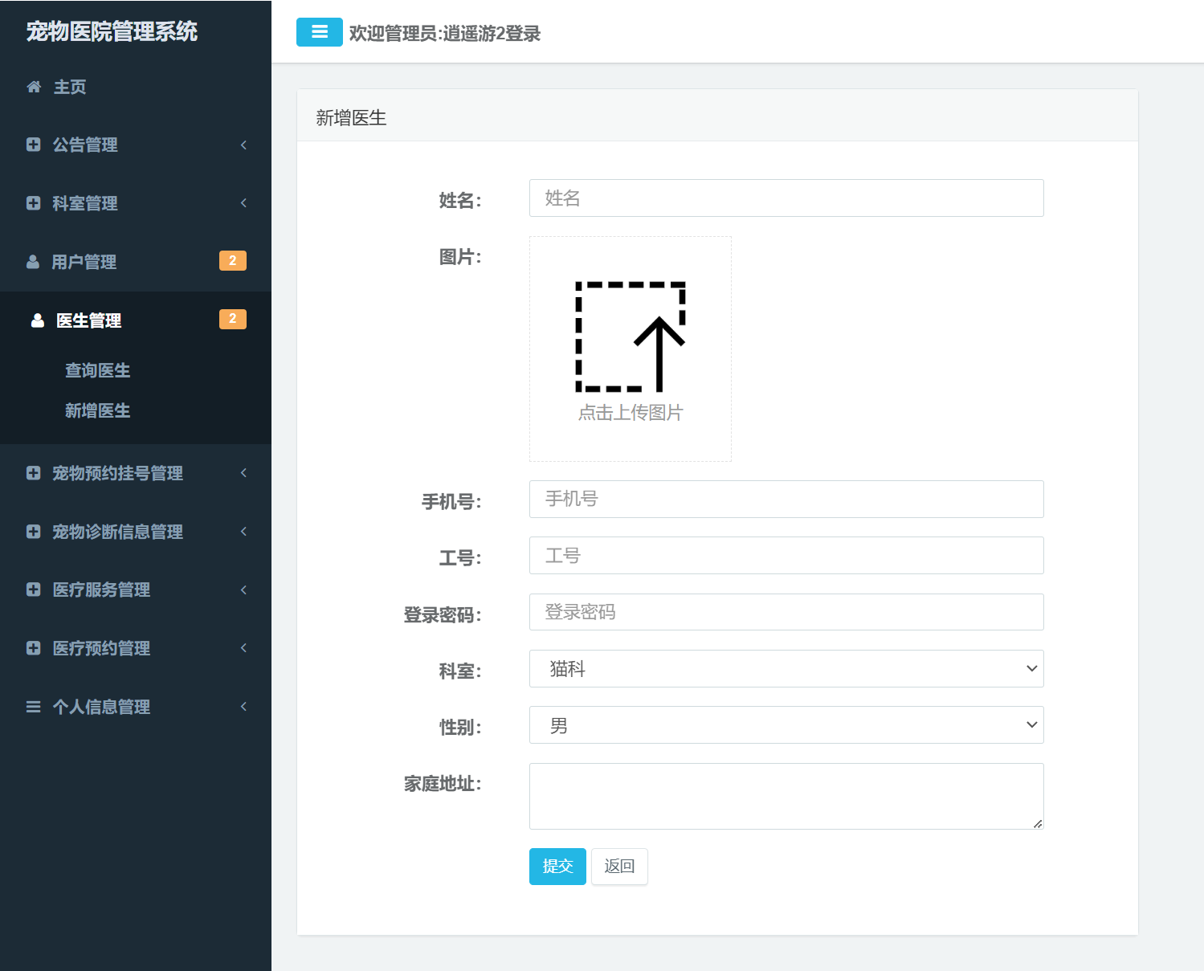Click the home icon beside 主页
This screenshot has width=1204, height=971.
click(33, 87)
